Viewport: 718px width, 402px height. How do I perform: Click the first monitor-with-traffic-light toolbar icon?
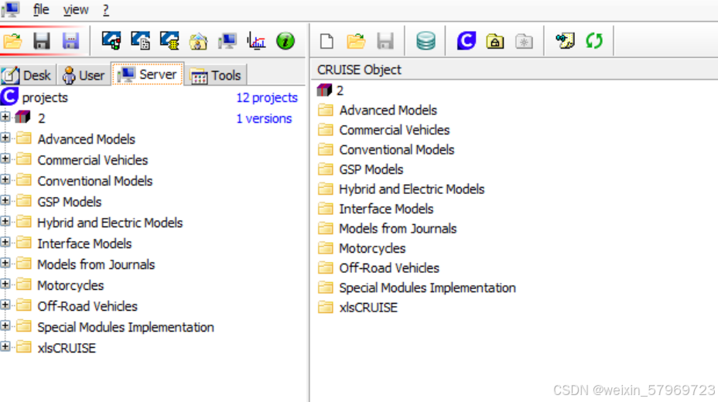click(111, 41)
